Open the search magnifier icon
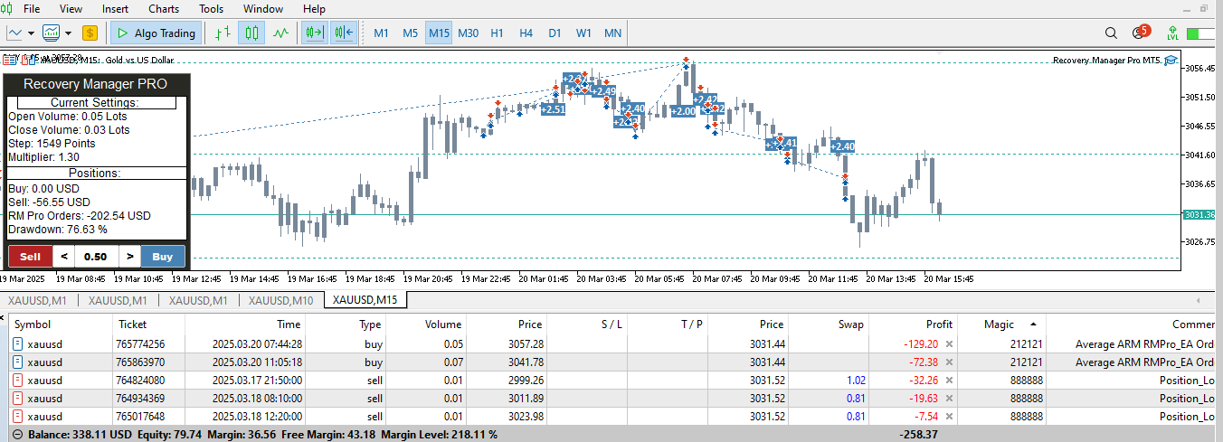The width and height of the screenshot is (1223, 442). click(1112, 33)
